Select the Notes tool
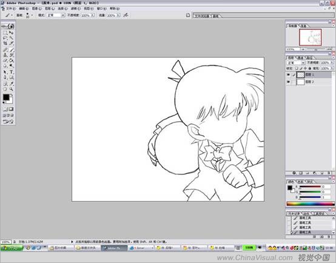The height and width of the screenshot is (263, 336). coord(5,84)
